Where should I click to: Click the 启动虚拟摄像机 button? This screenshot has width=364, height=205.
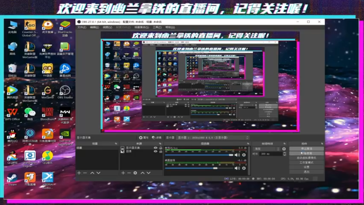(x=306, y=158)
